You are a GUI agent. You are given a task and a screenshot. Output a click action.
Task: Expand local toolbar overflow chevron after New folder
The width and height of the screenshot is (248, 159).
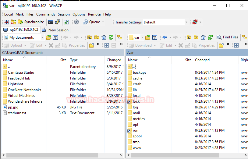pos(98,44)
